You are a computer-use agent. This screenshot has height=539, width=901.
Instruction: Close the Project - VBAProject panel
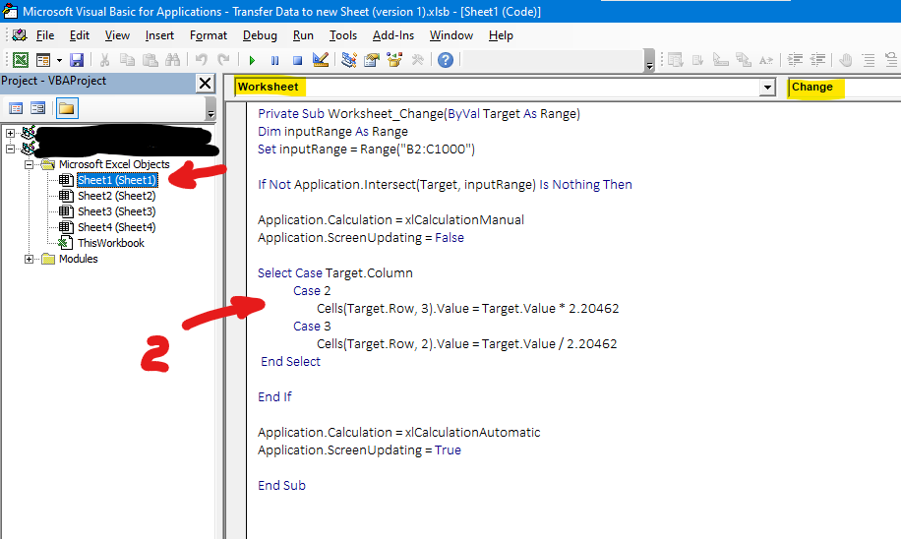pyautogui.click(x=206, y=84)
